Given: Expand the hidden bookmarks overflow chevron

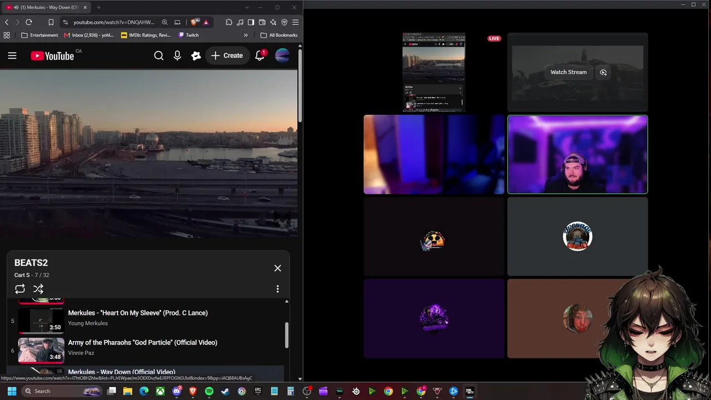Looking at the screenshot, I should tap(246, 35).
